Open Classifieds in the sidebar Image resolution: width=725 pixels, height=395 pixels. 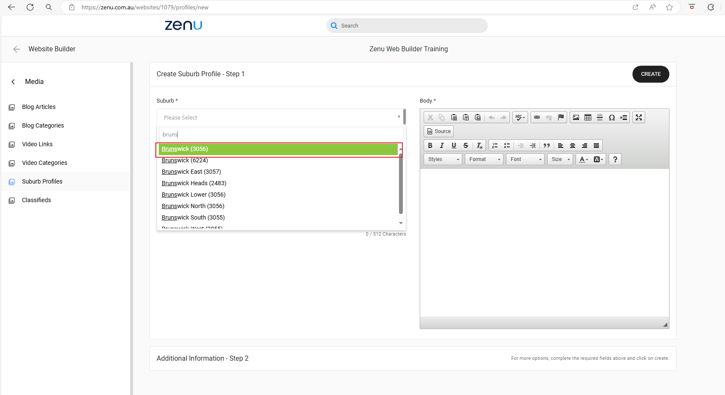pyautogui.click(x=37, y=200)
